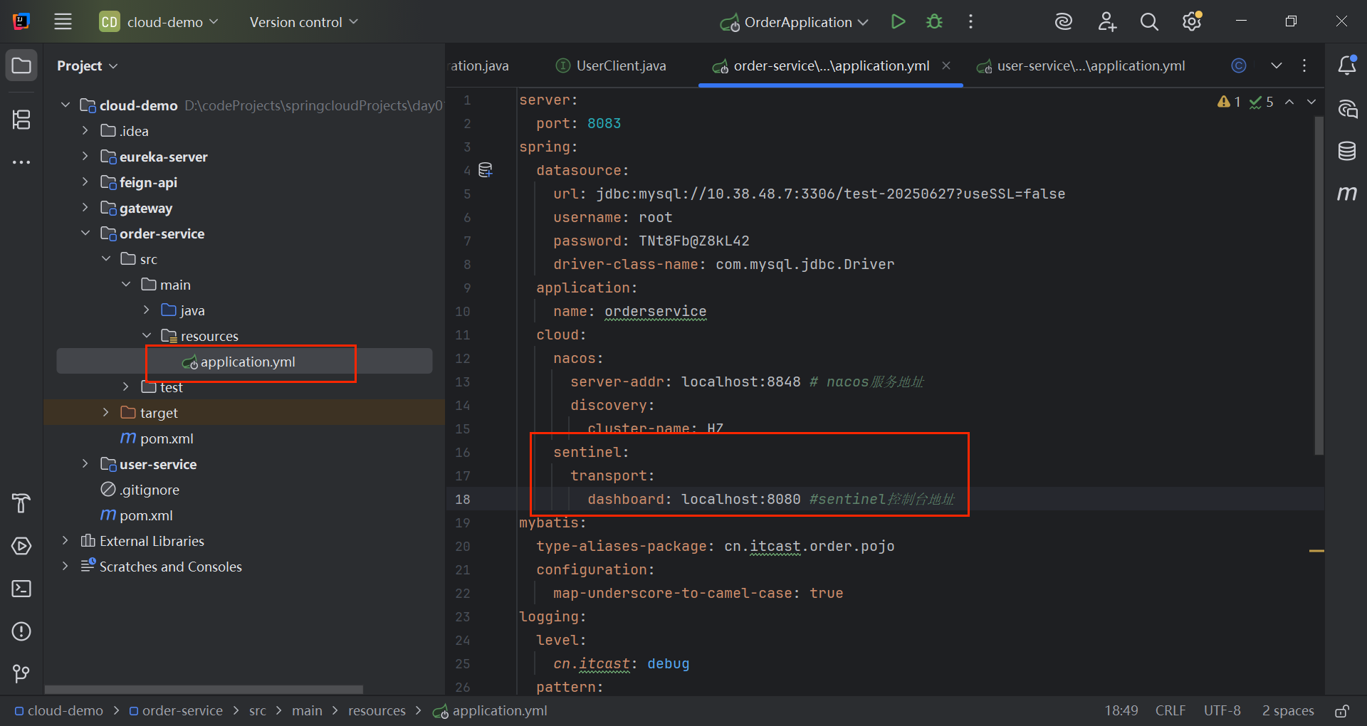
Task: Change the CRLF line separator
Action: point(1170,710)
